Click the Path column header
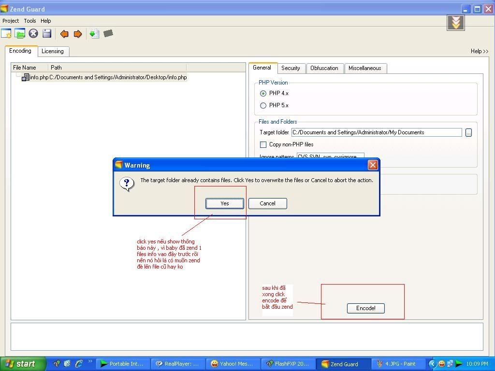Screen dimensions: 495x371 click(117, 68)
